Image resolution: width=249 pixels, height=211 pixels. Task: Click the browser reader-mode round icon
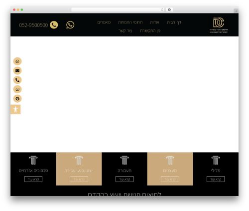(x=169, y=9)
